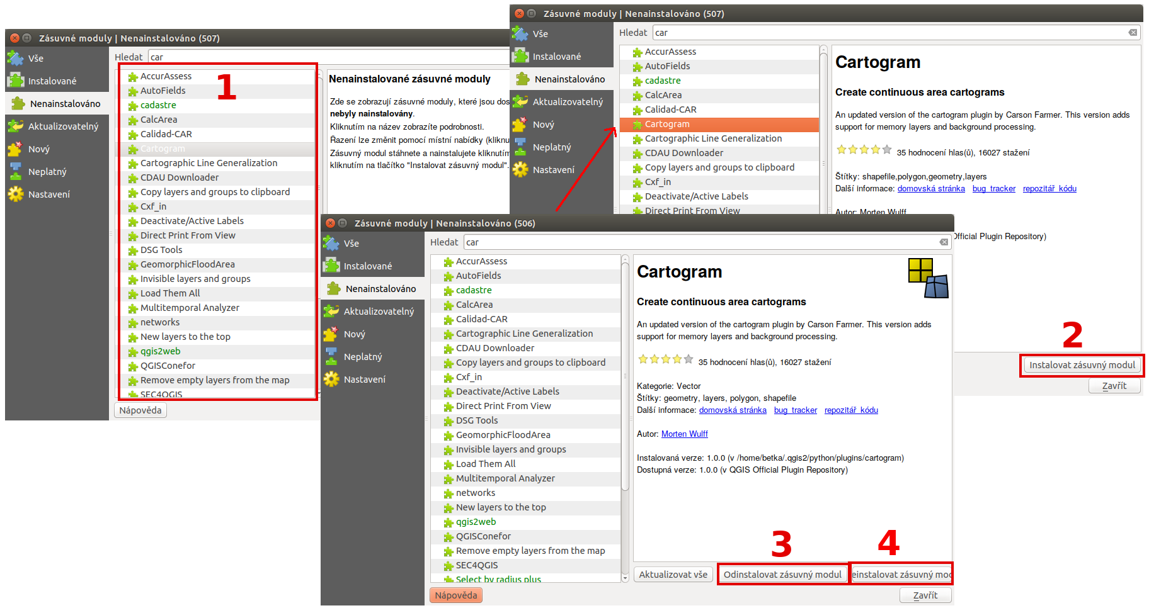Screen dimensions: 1149x608
Task: Click Instalované icon in left window sidebar
Action: (15, 81)
